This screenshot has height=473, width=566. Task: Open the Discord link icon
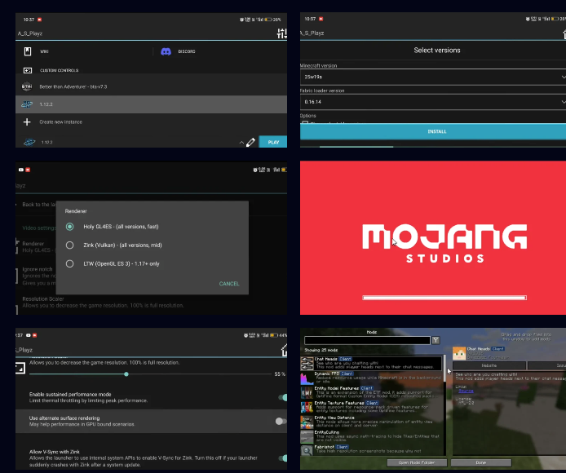pyautogui.click(x=166, y=51)
